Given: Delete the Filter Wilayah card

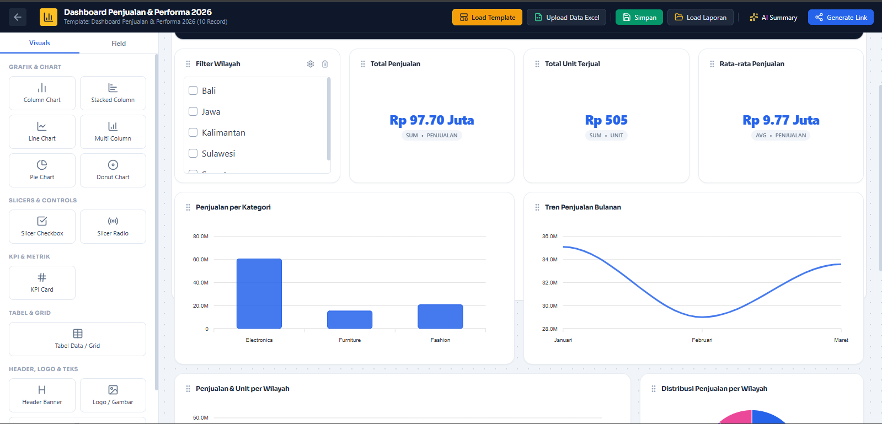Looking at the screenshot, I should [x=325, y=64].
